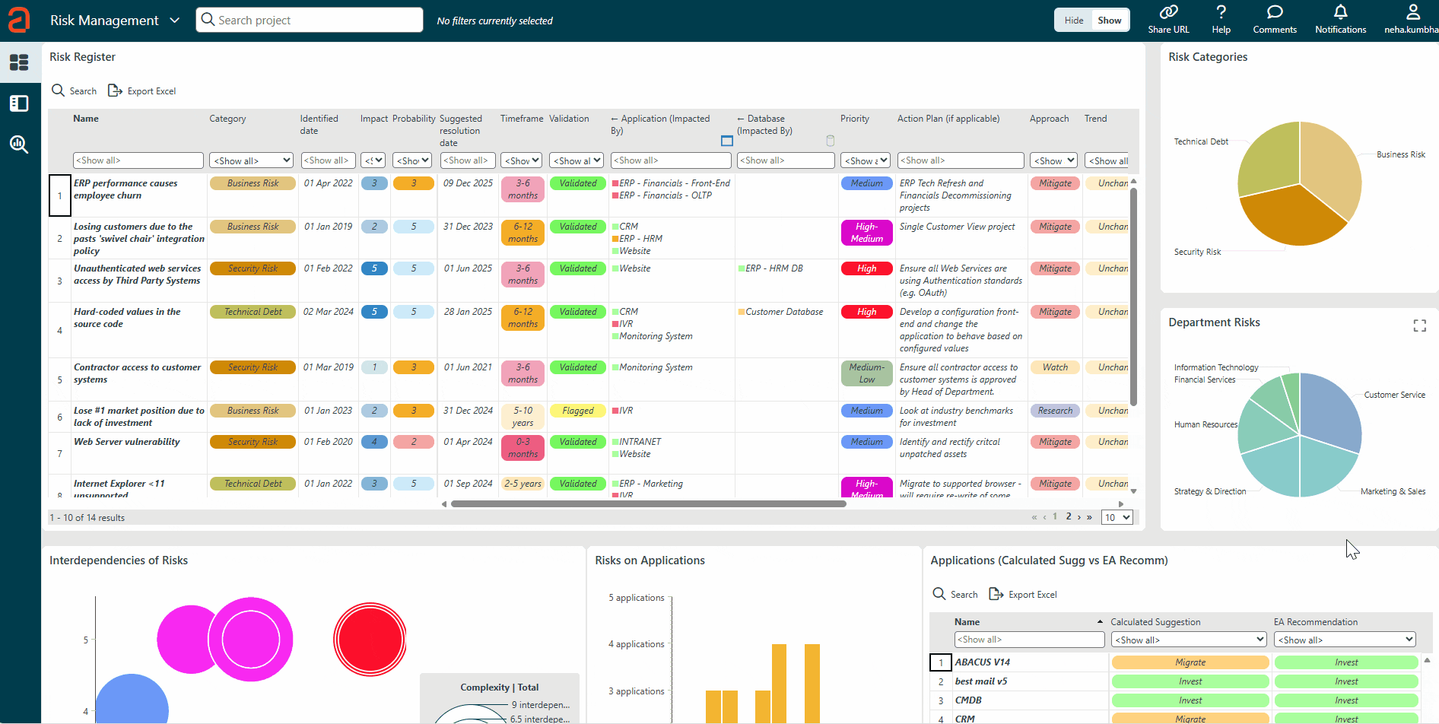Open the Category filter dropdown
Screen dimensions: 1439x724
tap(252, 160)
